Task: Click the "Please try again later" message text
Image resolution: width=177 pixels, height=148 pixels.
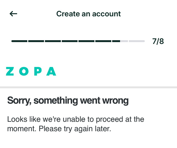Action: [x=75, y=129]
